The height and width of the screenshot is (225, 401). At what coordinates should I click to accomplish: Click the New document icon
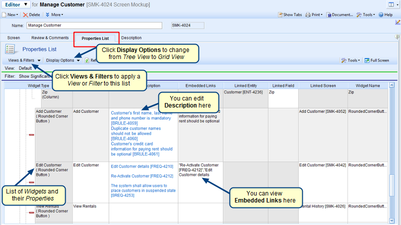[x=5, y=15]
